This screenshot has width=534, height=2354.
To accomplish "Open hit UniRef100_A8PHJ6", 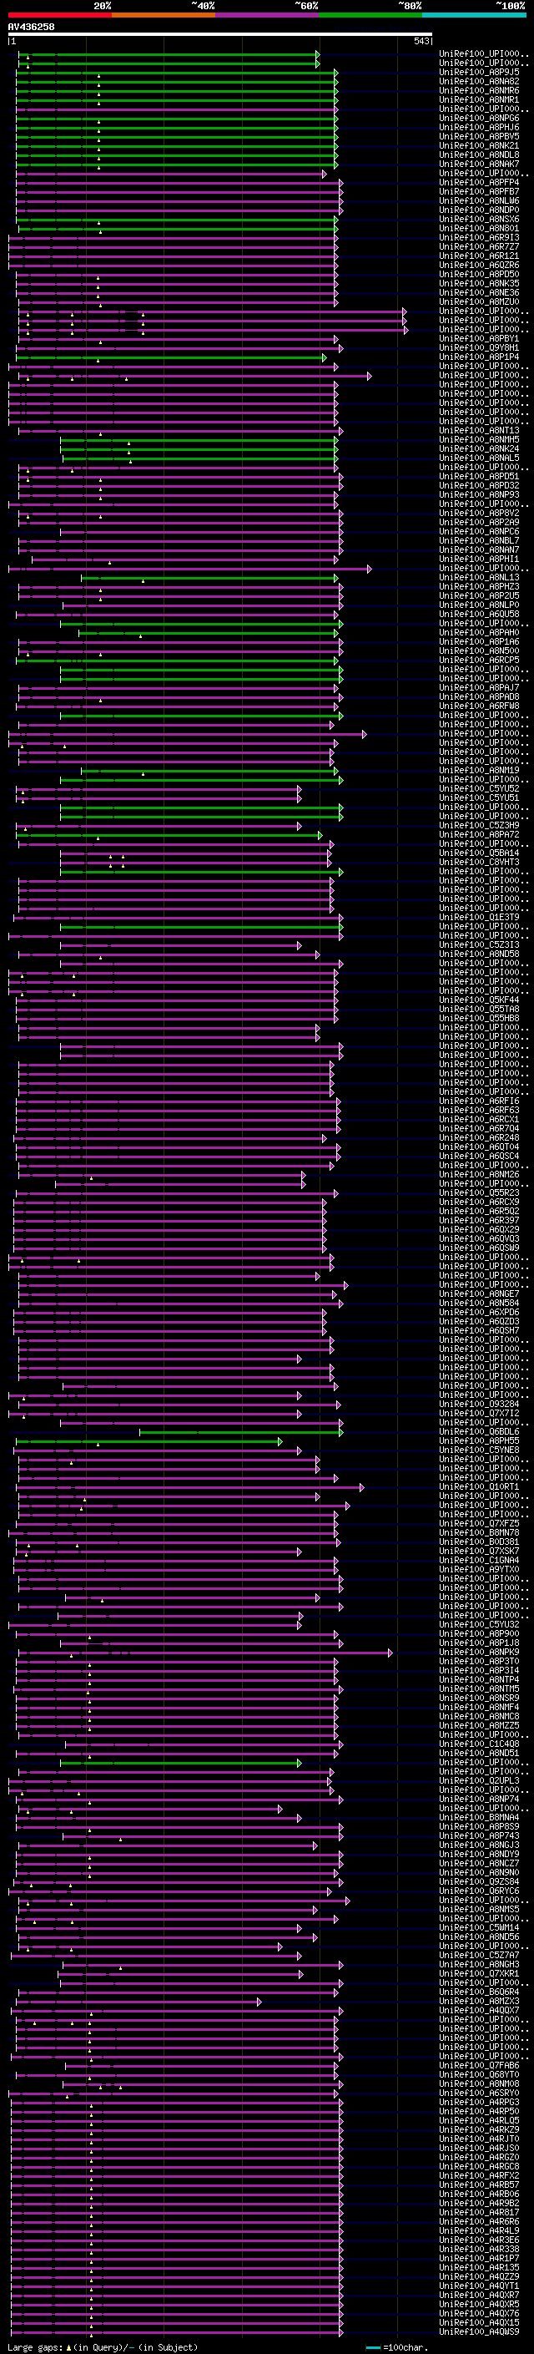I will click(x=479, y=127).
